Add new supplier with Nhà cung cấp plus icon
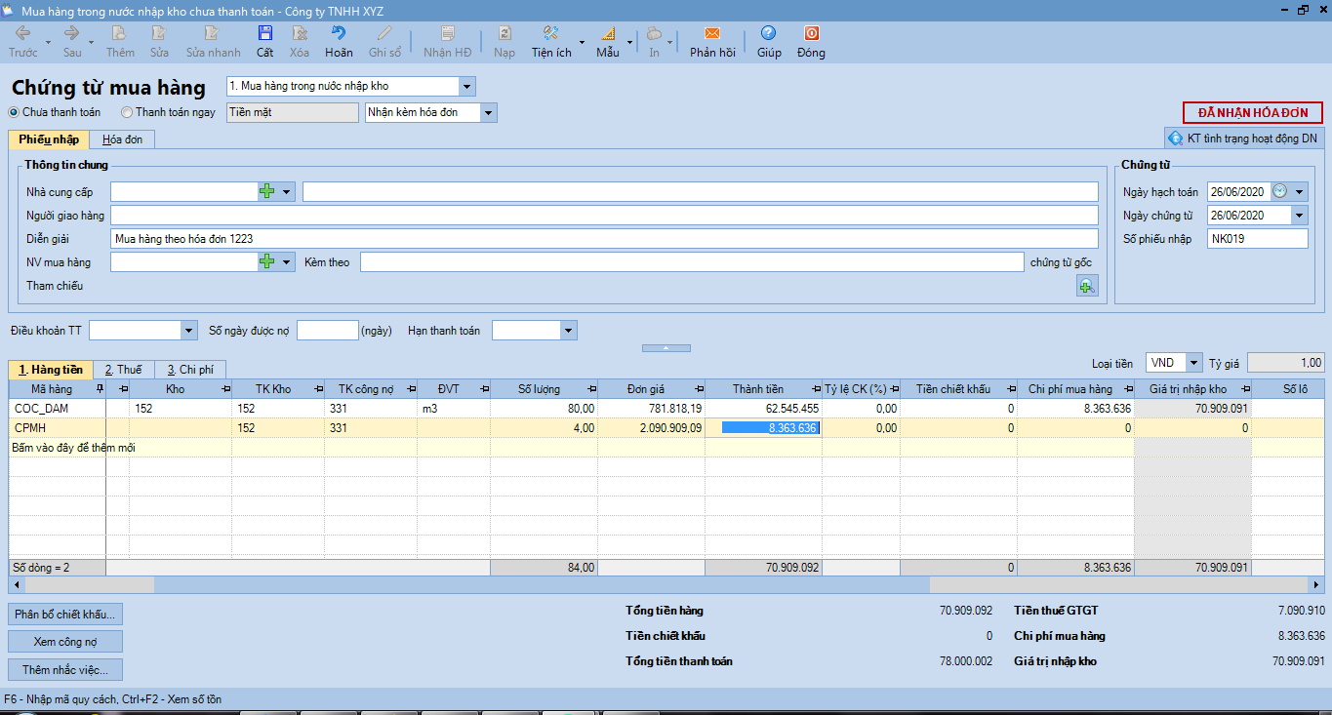 266,191
